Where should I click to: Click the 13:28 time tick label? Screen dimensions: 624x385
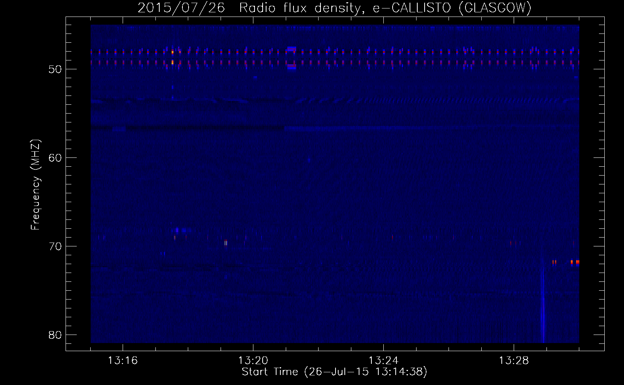point(514,361)
